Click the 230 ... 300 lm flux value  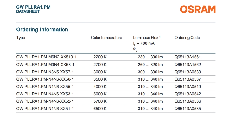pyautogui.click(x=150, y=57)
